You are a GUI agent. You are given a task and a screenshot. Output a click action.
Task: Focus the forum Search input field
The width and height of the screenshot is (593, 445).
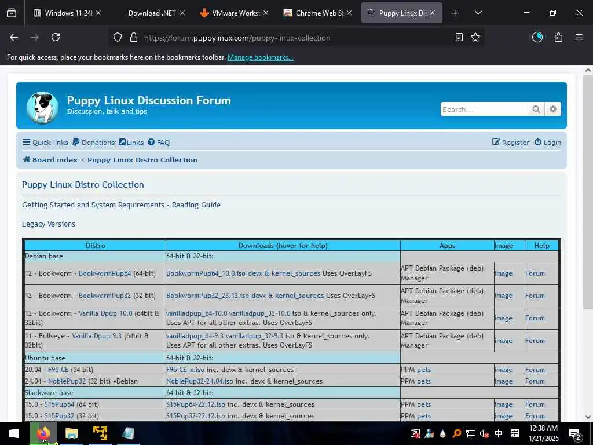[x=484, y=109]
